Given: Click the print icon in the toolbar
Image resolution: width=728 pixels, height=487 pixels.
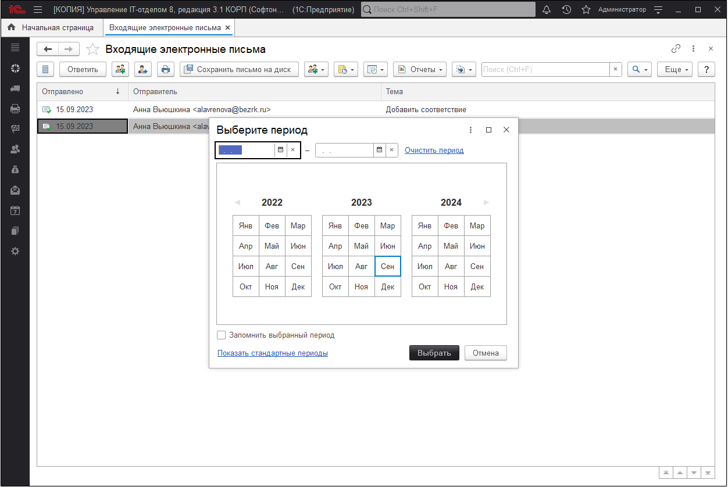Looking at the screenshot, I should 166,69.
